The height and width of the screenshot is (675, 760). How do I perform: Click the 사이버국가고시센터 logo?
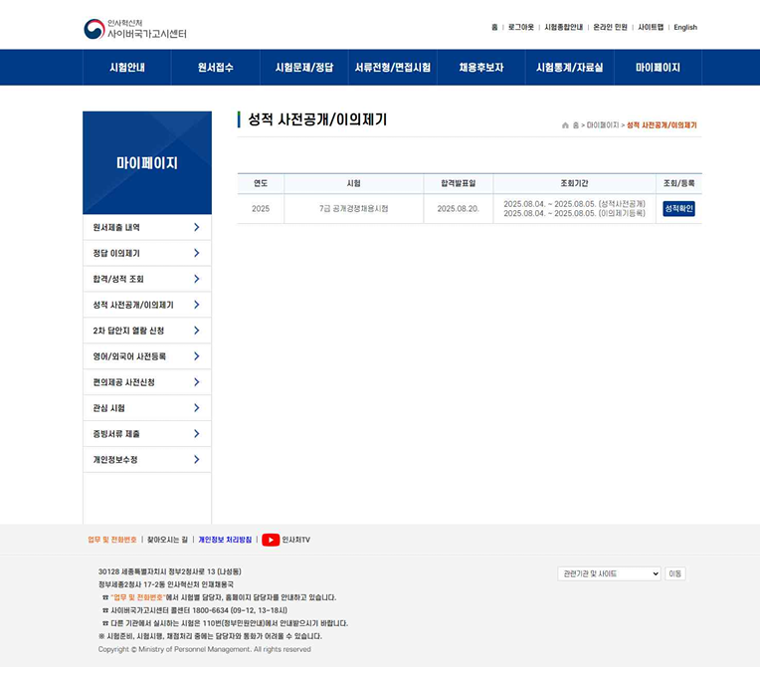point(135,28)
